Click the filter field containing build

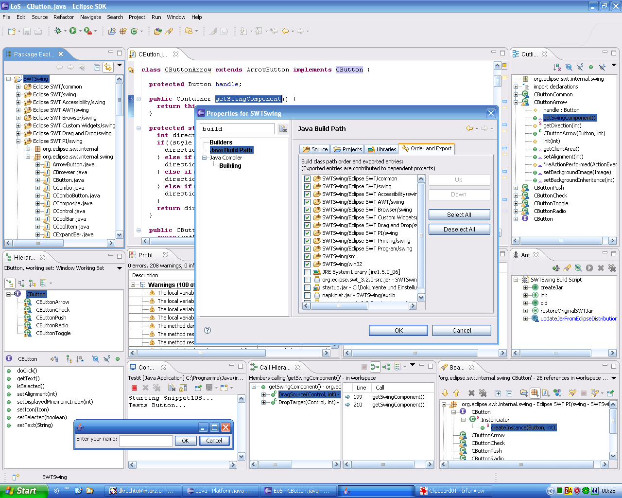(237, 129)
